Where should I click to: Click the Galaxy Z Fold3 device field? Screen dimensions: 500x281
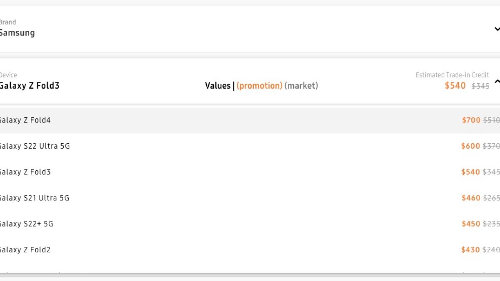tap(30, 86)
